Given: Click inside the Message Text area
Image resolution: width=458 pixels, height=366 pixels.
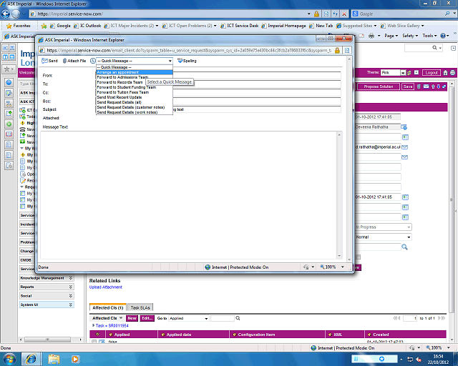Looking at the screenshot, I should 193,193.
